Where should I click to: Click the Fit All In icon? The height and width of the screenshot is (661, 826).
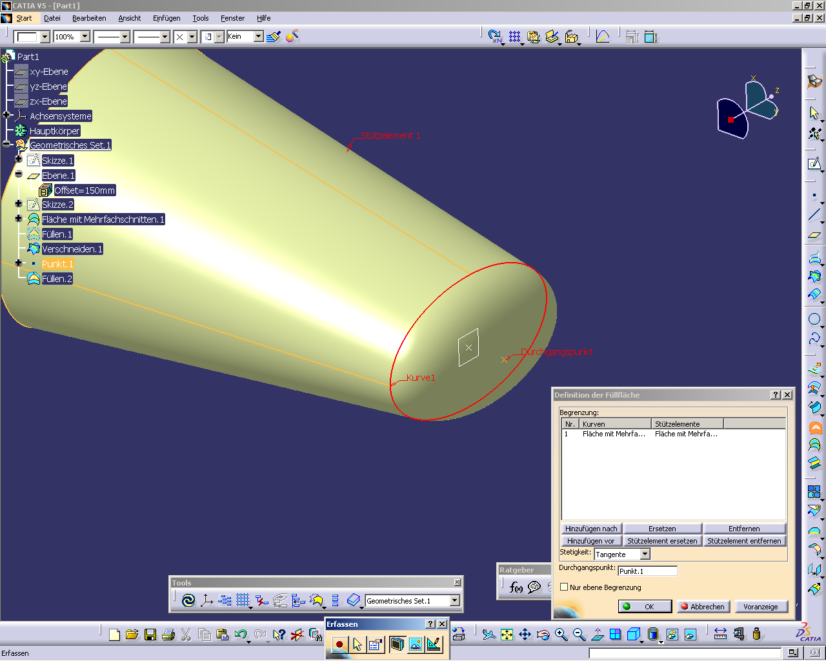click(507, 635)
